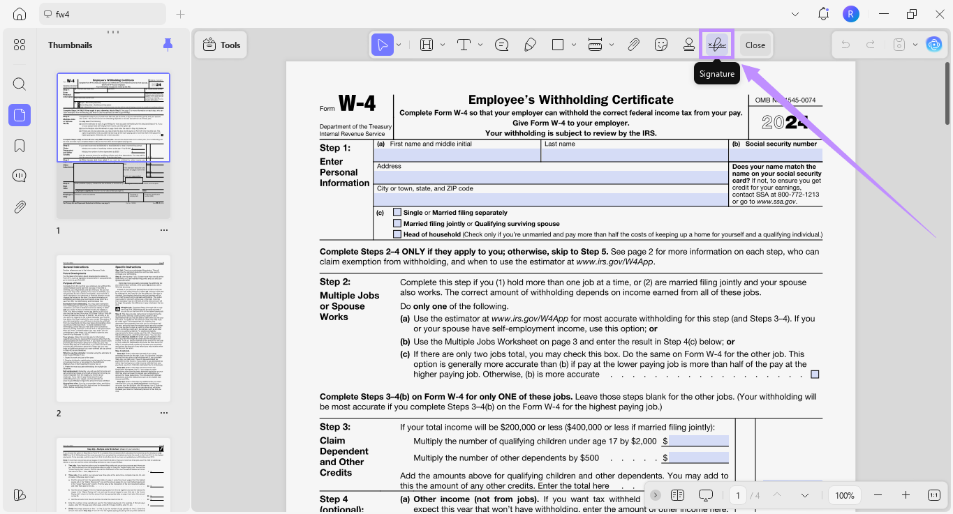The image size is (953, 514).
Task: Select the Signature tool
Action: coord(716,44)
